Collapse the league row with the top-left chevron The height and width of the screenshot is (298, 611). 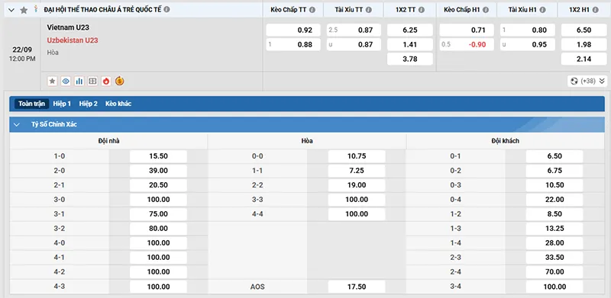[11, 10]
